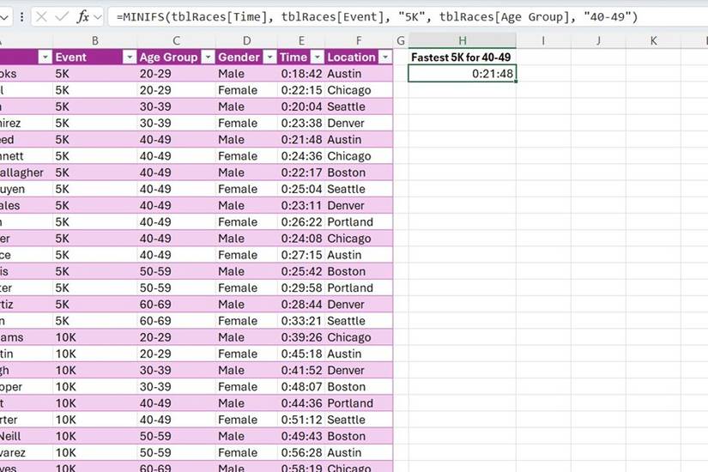
Task: Select time cell 0:27:15
Action: (x=301, y=255)
